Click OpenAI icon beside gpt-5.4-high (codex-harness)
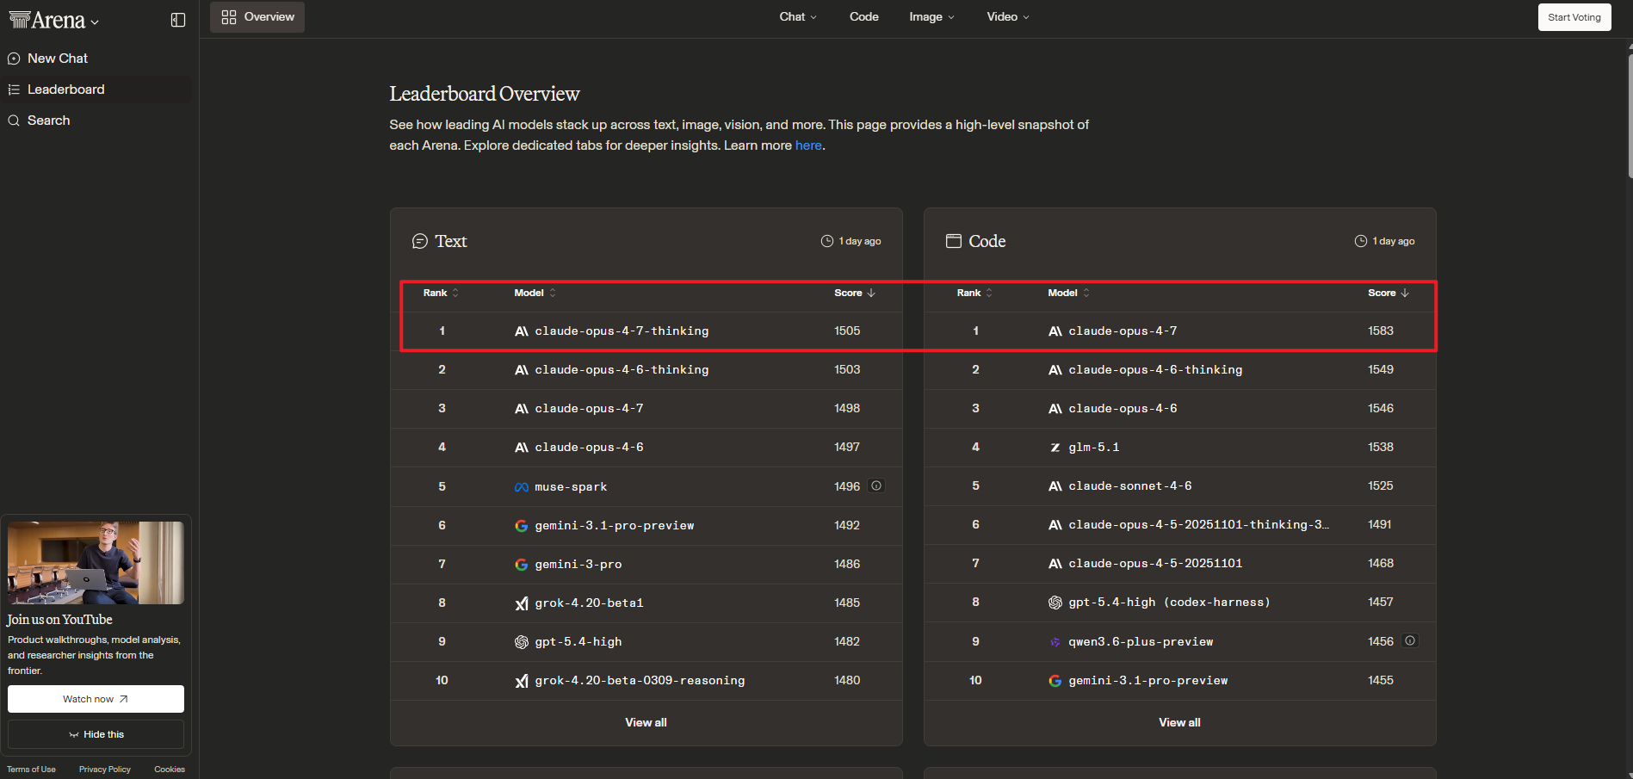1633x779 pixels. click(x=1055, y=603)
